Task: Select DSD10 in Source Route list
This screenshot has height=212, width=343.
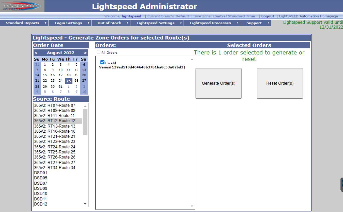Action: pos(58,193)
